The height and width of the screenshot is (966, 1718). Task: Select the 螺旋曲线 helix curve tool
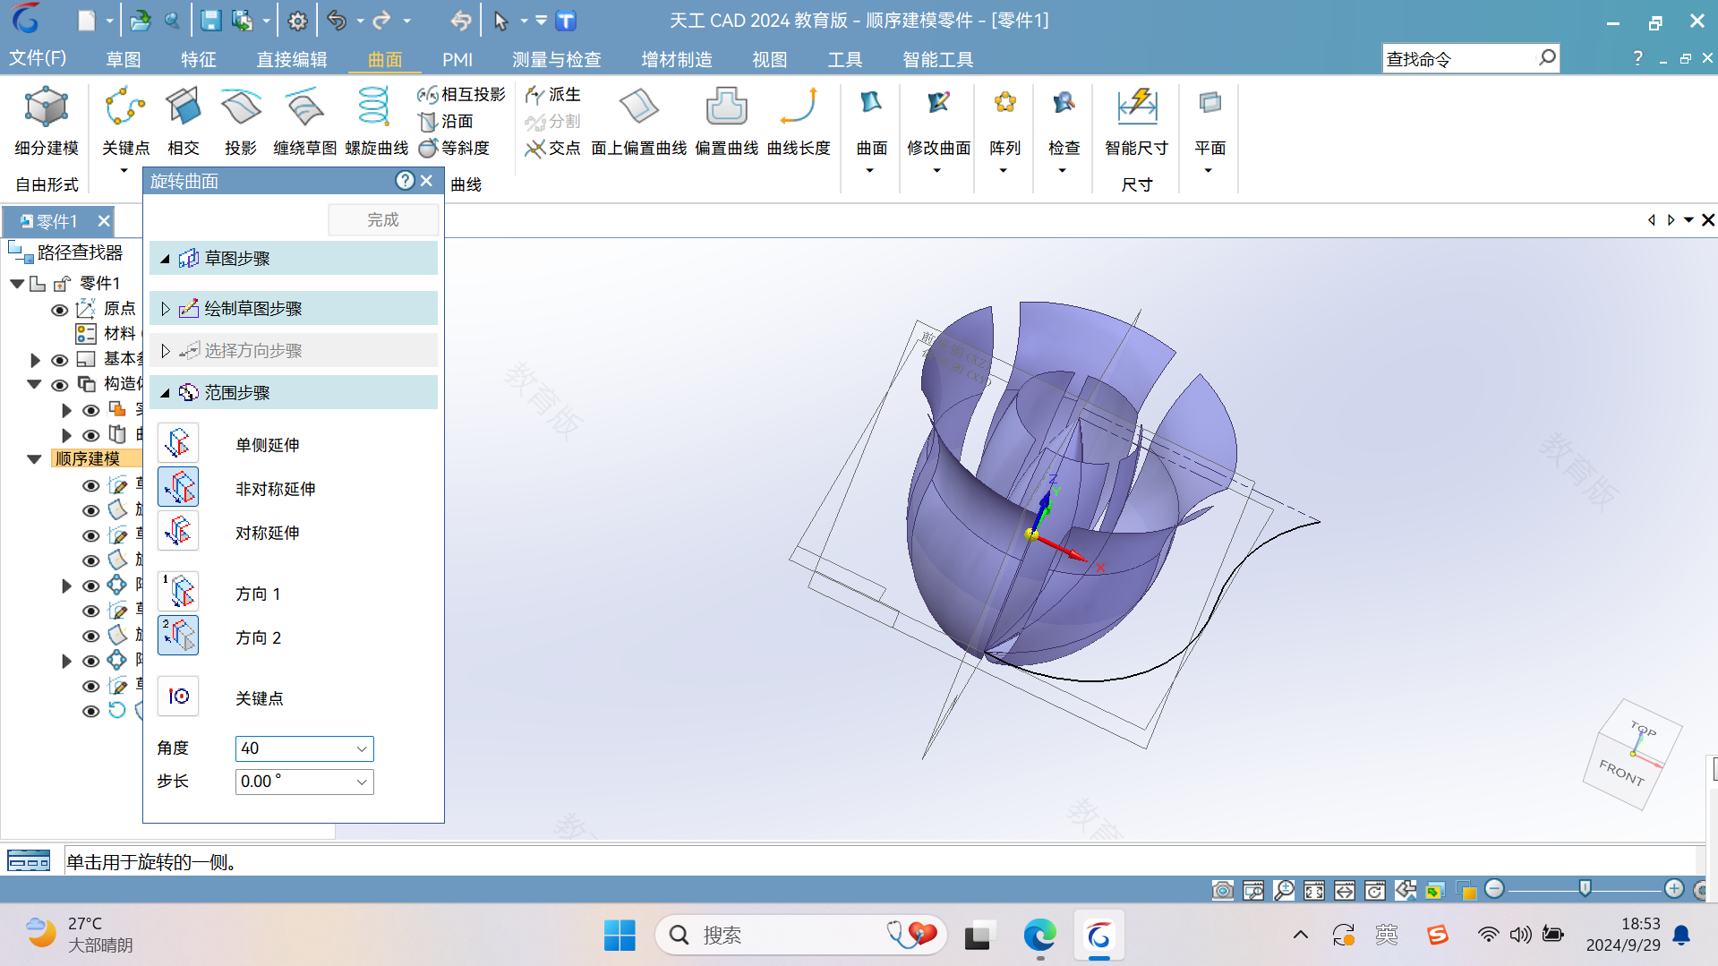pos(376,122)
